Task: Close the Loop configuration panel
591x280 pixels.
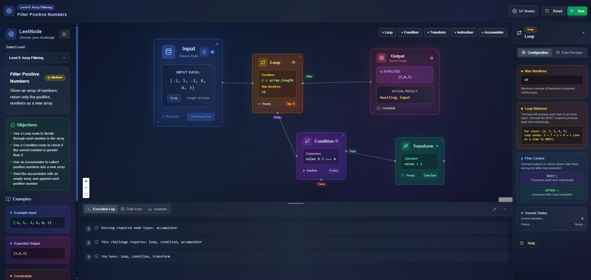Action: point(583,33)
